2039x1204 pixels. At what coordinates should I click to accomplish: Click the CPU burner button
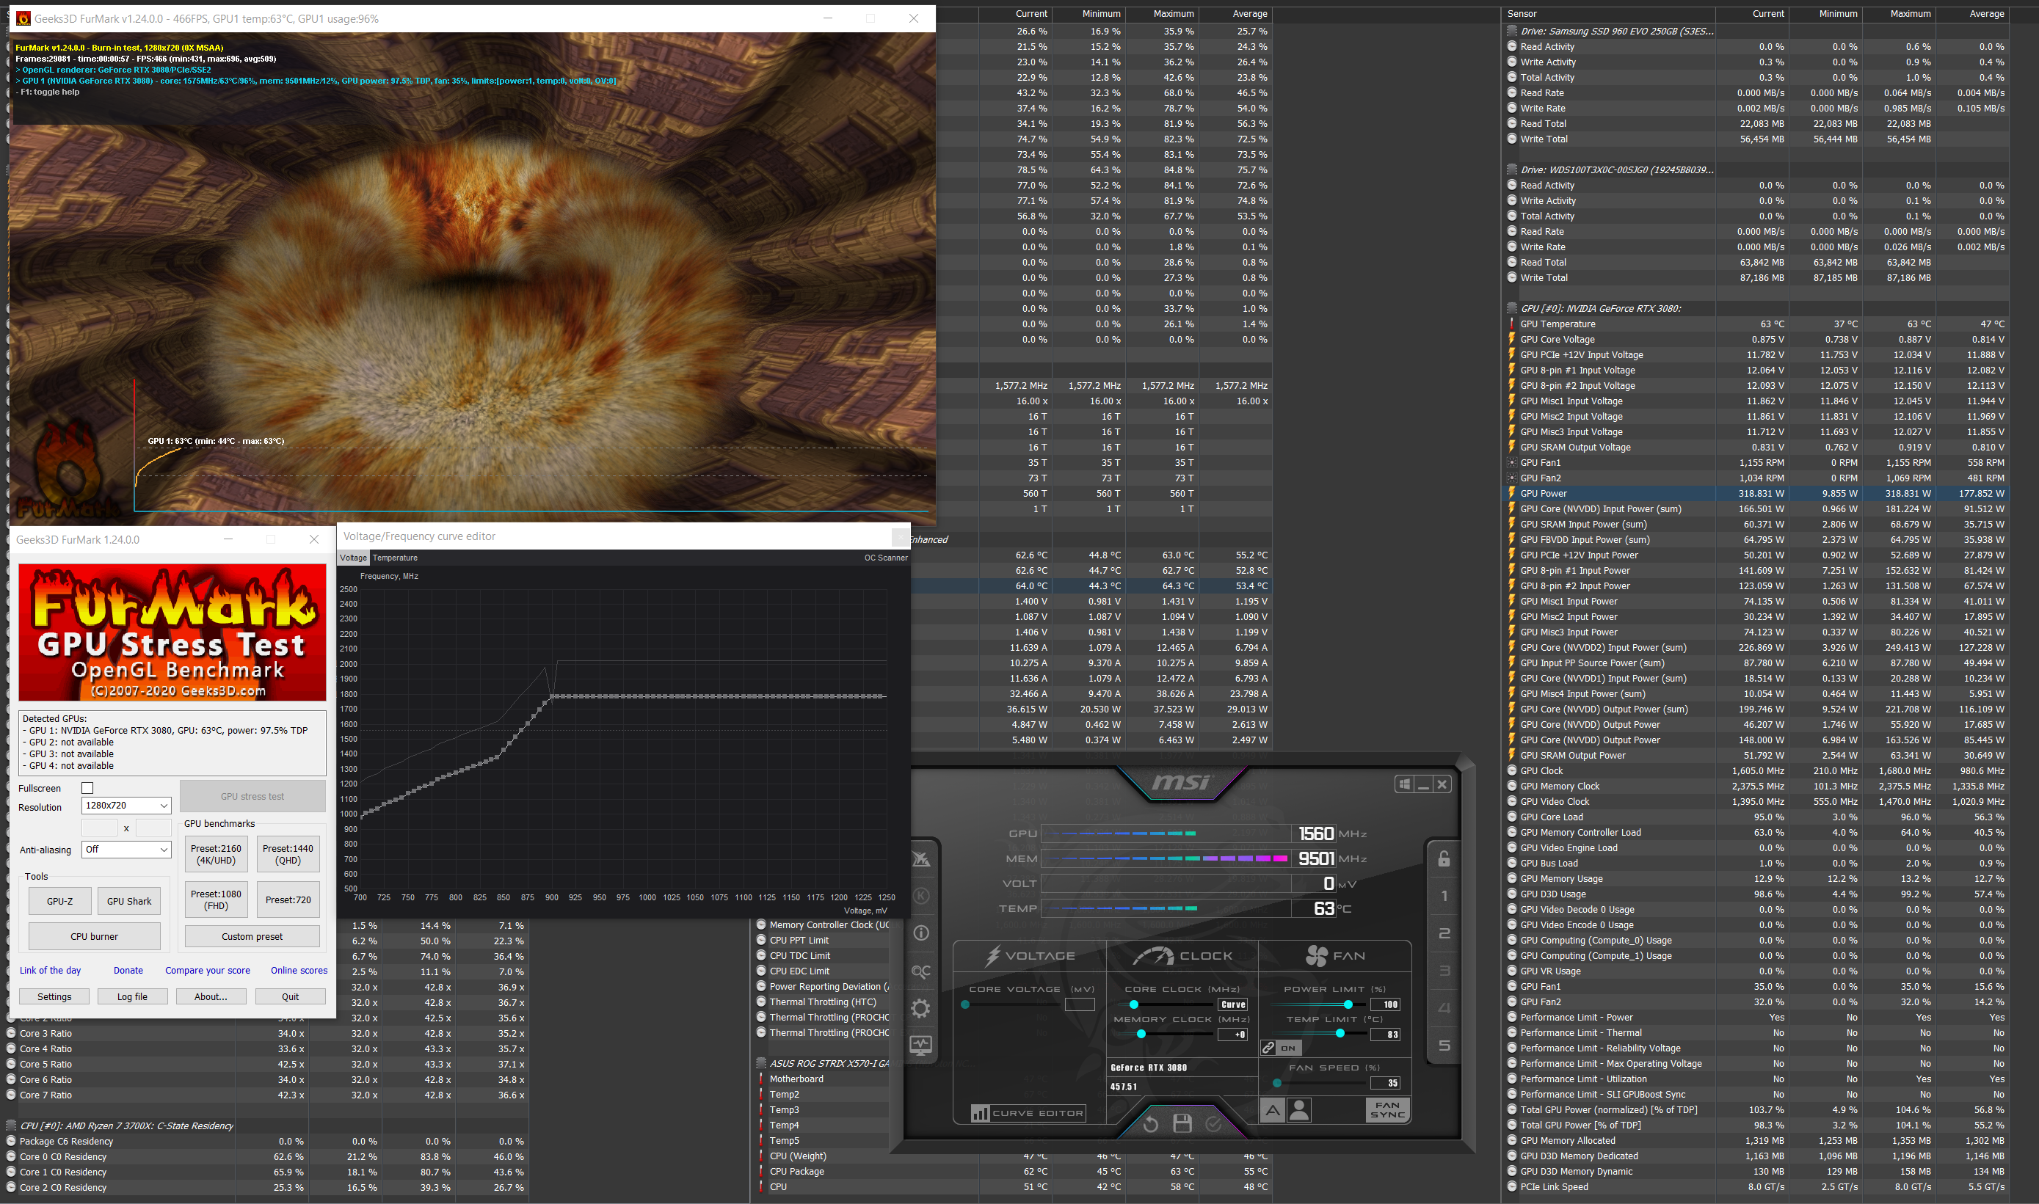[94, 936]
